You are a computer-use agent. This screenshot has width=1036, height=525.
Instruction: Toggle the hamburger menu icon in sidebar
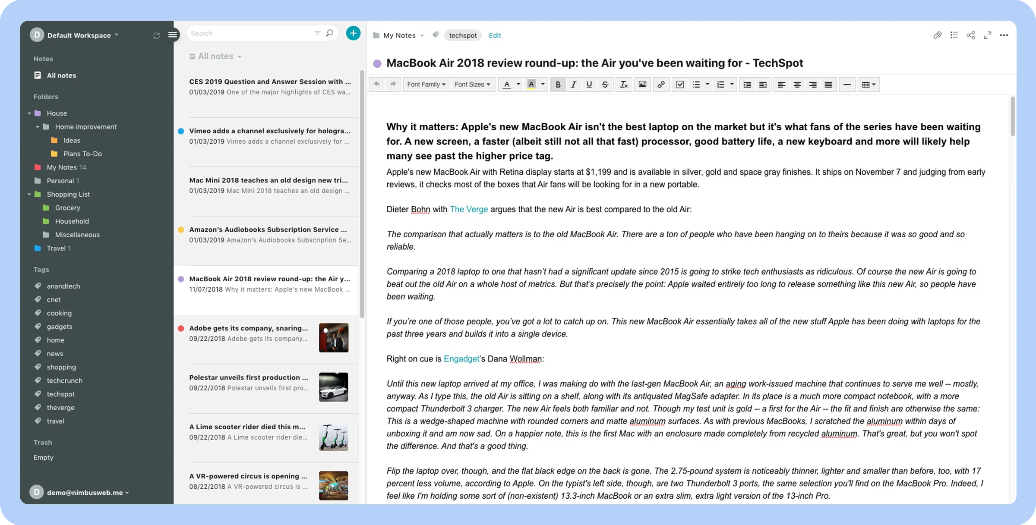172,35
